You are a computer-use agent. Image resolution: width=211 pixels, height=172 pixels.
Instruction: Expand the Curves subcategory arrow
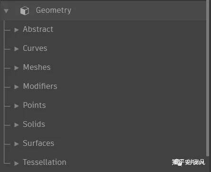click(x=16, y=49)
